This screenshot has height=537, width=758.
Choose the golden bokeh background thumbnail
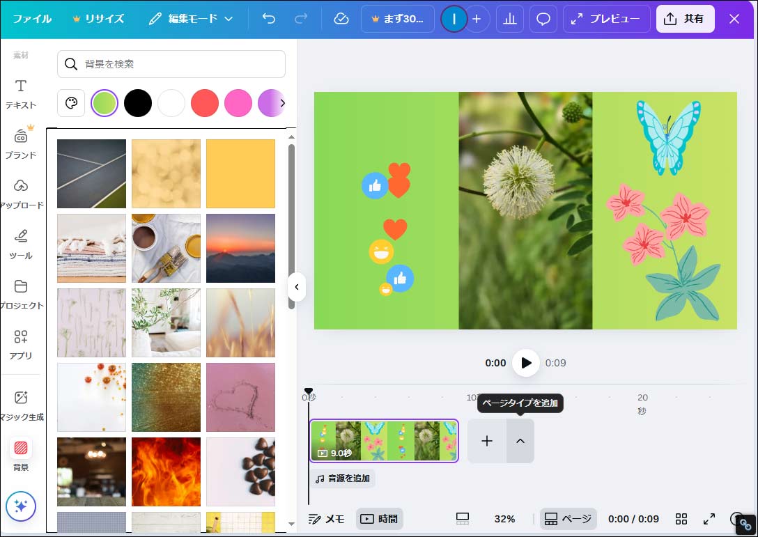click(x=166, y=173)
